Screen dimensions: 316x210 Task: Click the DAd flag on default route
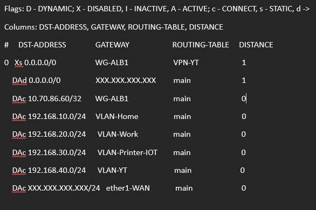click(19, 80)
